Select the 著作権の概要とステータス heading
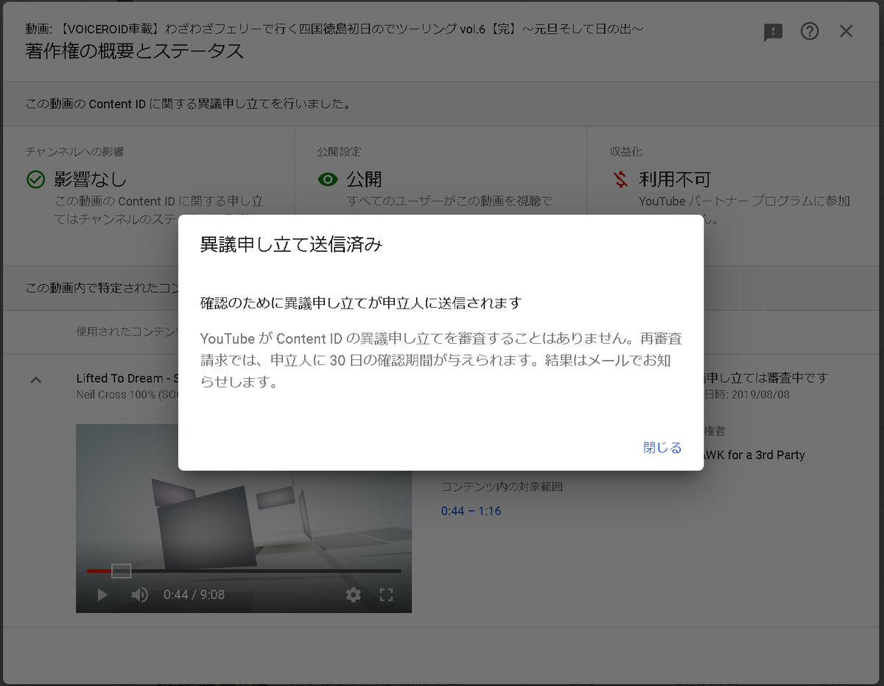 134,52
